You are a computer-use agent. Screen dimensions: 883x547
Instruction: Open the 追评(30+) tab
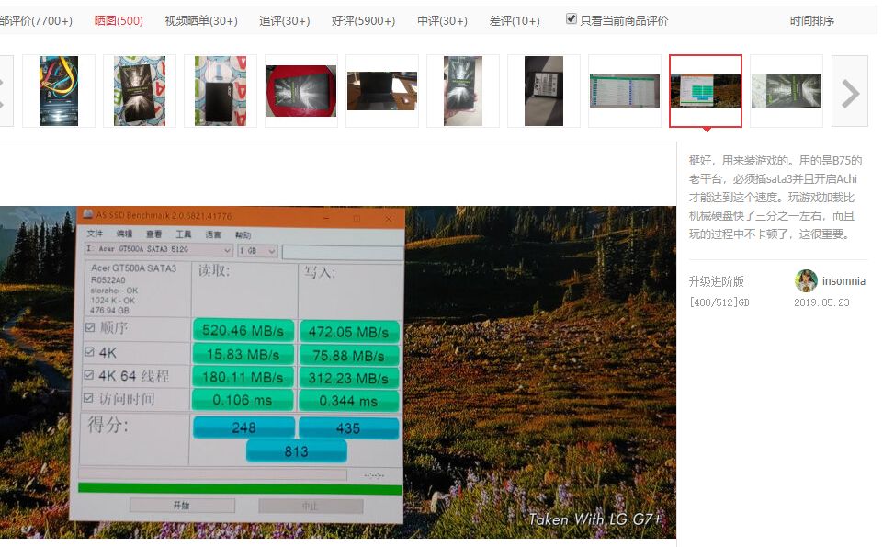click(285, 21)
